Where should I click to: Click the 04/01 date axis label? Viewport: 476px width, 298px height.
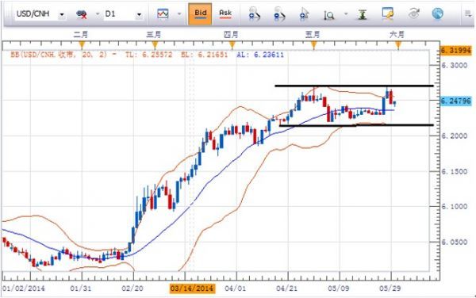tap(235, 288)
